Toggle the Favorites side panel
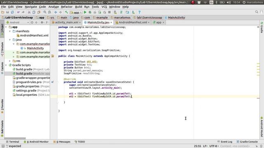 click(2, 106)
